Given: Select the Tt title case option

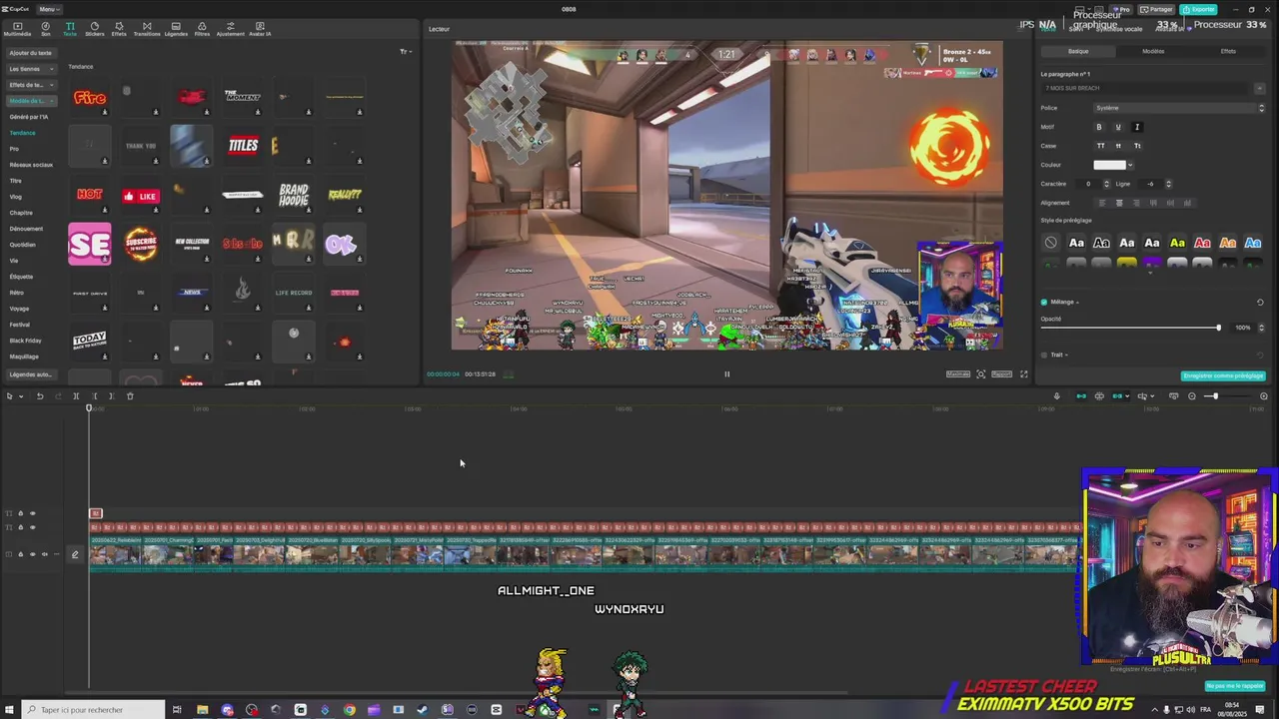Looking at the screenshot, I should tap(1137, 146).
